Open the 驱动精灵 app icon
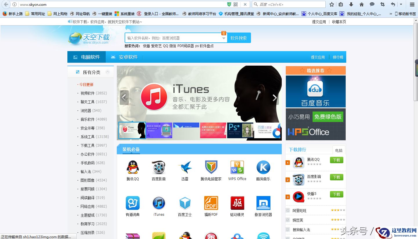This screenshot has width=418, height=239. (237, 203)
